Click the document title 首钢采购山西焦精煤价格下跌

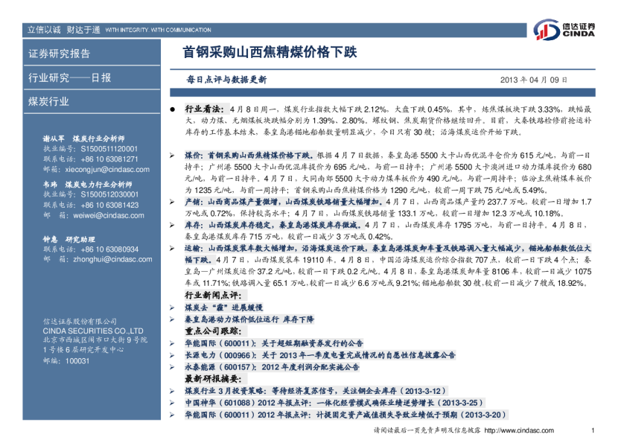(270, 53)
